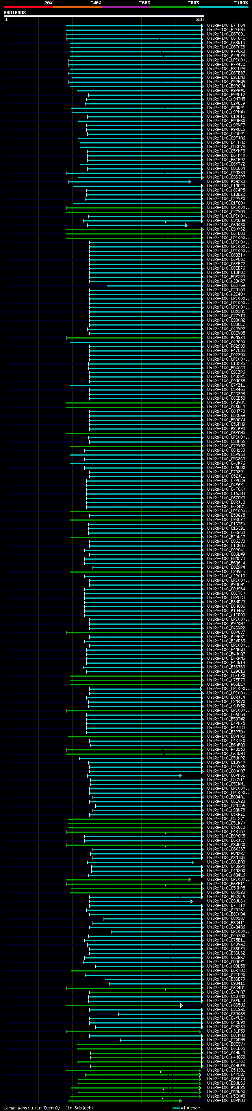Open hit UniRef100_A3LP59
This screenshot has width=252, height=1111.
pos(226,1031)
